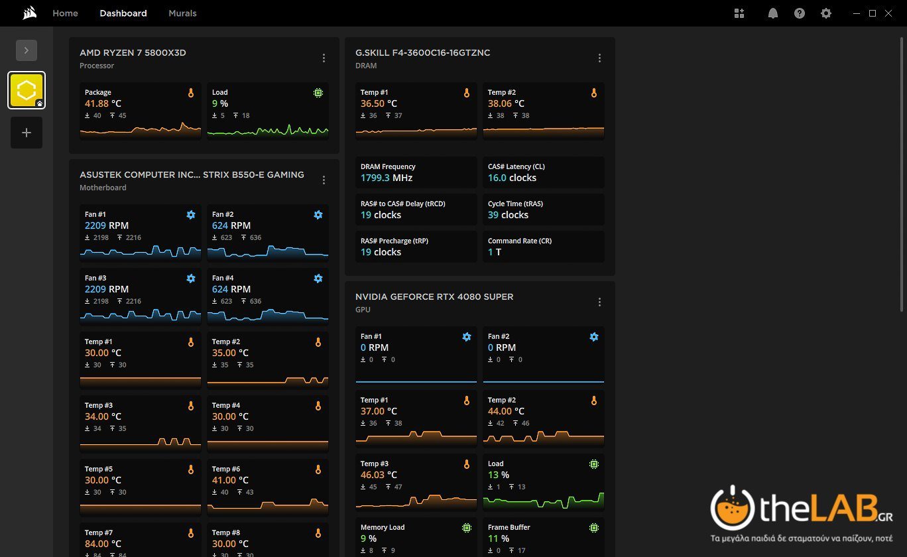Open the AMD Ryzen 7 5800X3D card options menu

[324, 58]
